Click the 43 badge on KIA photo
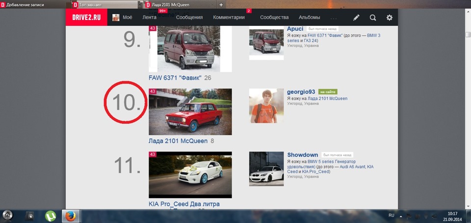Screen dimensions: 471x223 click(x=153, y=155)
